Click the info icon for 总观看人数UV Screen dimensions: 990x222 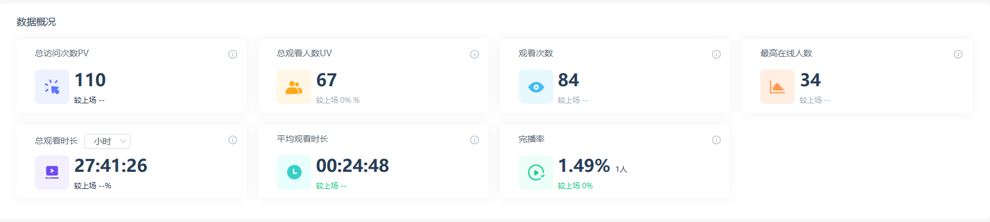coord(474,54)
